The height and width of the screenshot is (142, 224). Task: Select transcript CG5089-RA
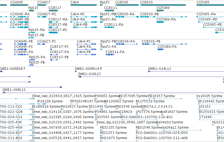point(160,22)
